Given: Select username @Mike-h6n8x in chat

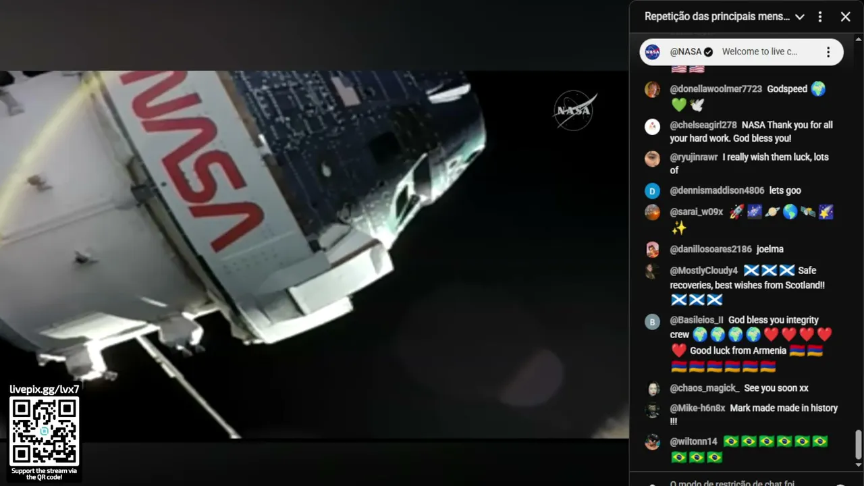Looking at the screenshot, I should pyautogui.click(x=697, y=408).
